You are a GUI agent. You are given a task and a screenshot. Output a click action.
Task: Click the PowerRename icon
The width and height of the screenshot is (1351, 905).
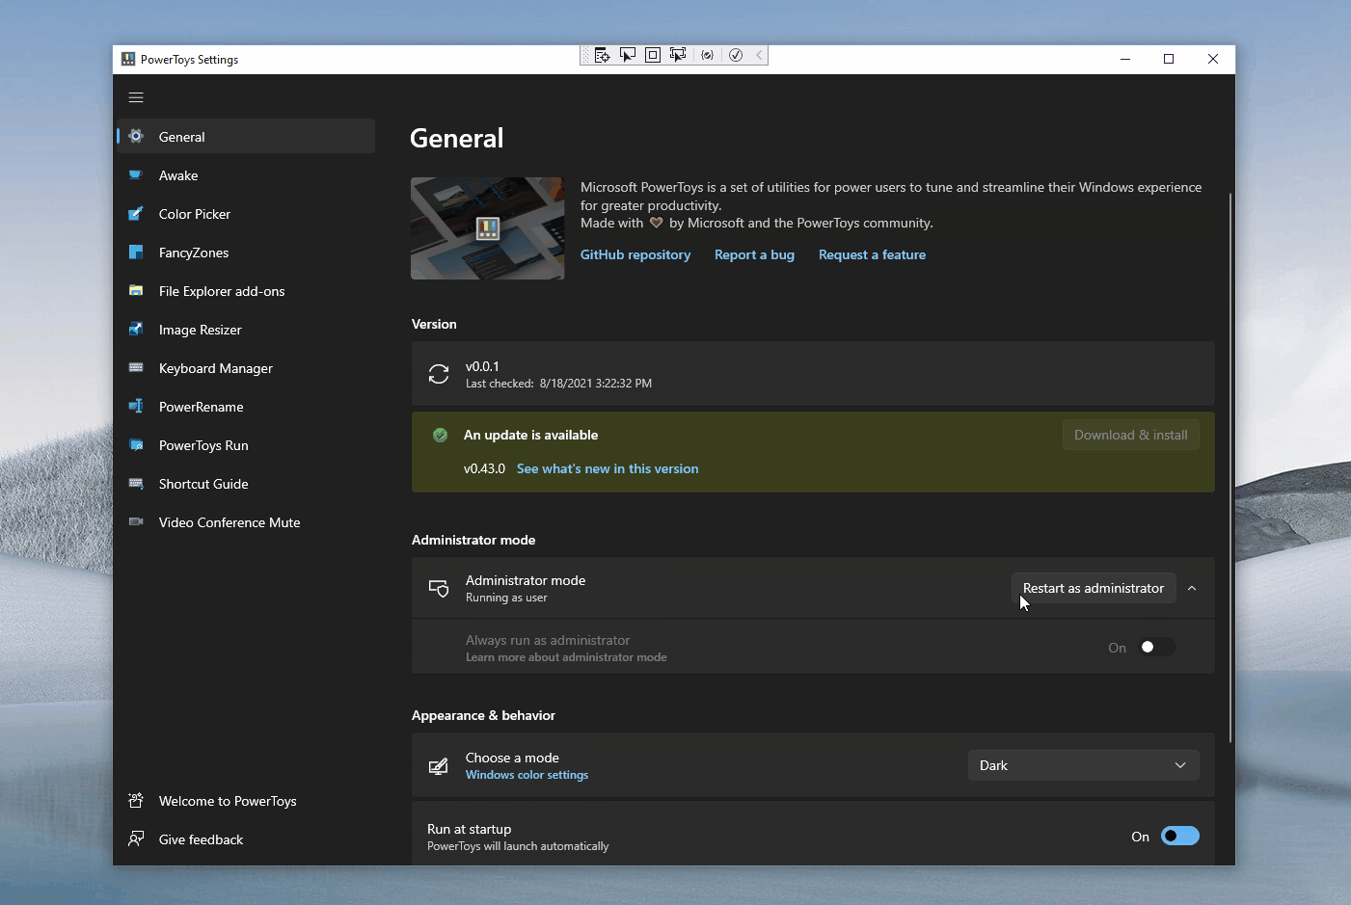(x=136, y=406)
